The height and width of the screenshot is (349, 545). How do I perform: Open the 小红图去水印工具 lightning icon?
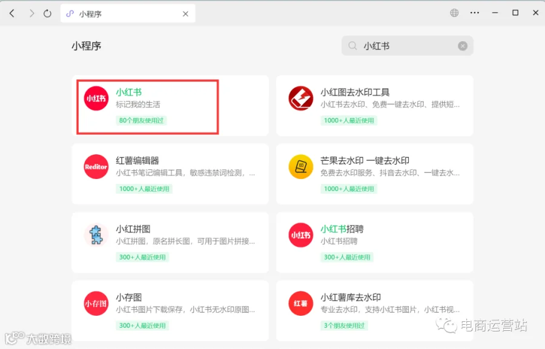pyautogui.click(x=300, y=98)
